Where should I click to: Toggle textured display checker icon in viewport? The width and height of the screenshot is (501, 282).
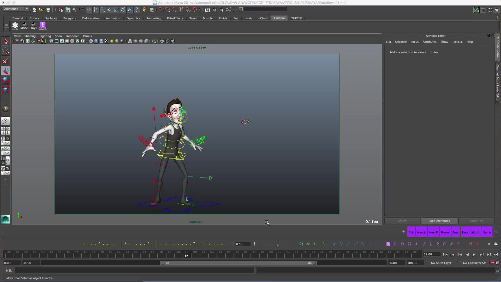106,41
